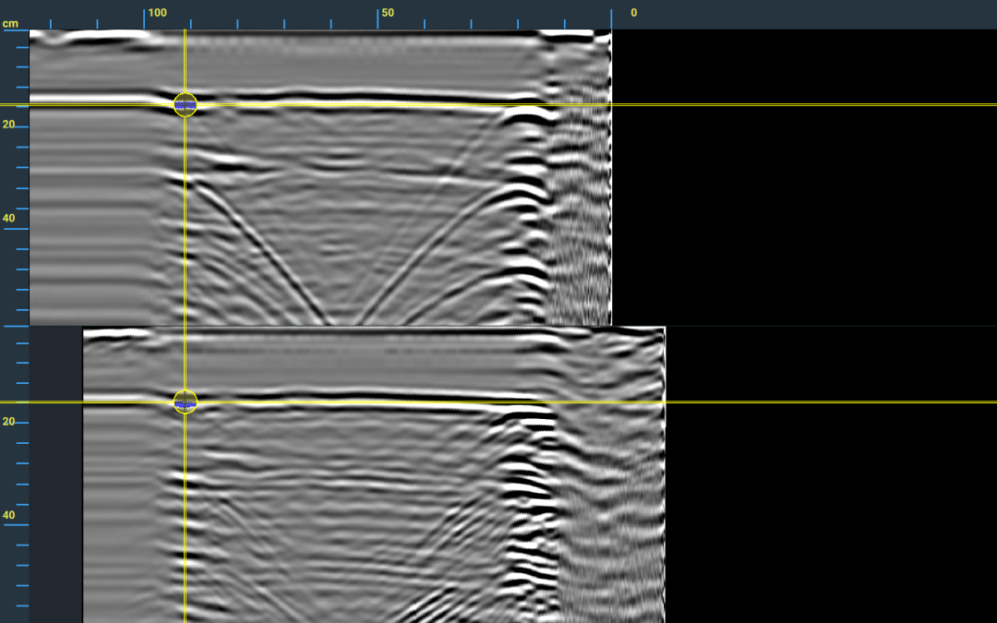Click the 50 mark on top ruler
The height and width of the screenshot is (623, 997).
coord(388,13)
